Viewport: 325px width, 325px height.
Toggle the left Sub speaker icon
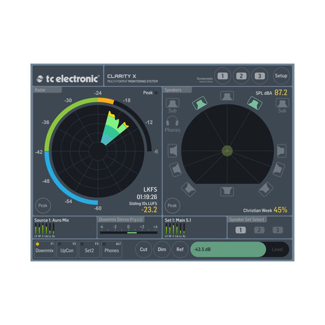pos(172,103)
